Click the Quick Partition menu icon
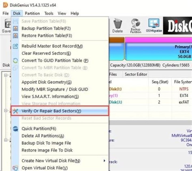192x171 pixels. coord(15,129)
